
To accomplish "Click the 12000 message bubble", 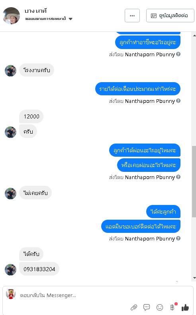I will (31, 116).
